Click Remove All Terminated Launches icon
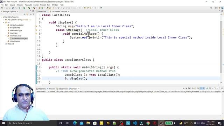224x126 pixels. click(x=189, y=89)
